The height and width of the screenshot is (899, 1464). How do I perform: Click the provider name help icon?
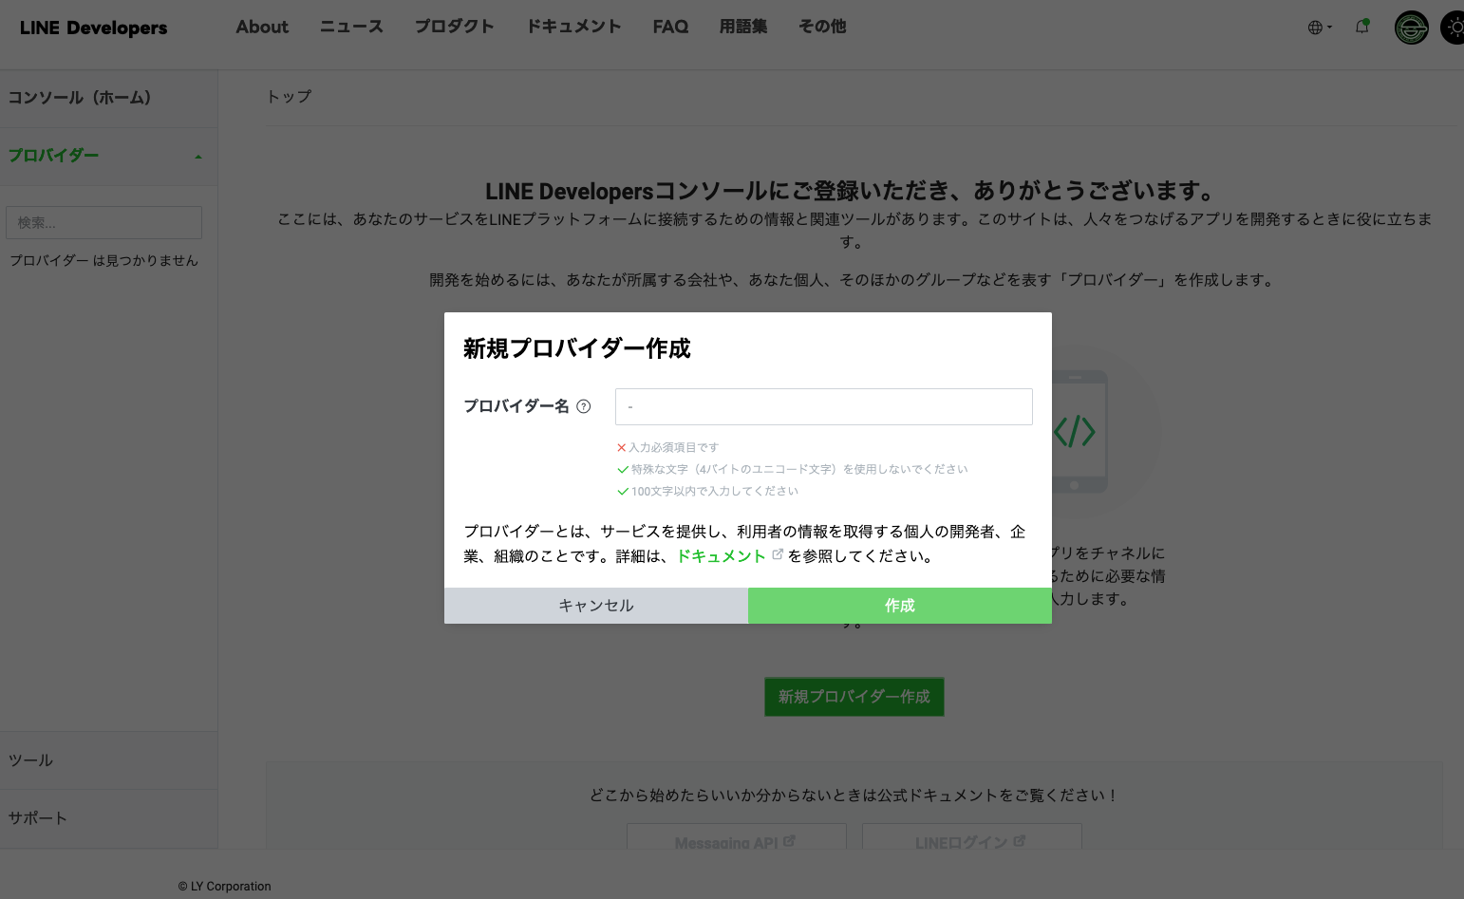pyautogui.click(x=584, y=406)
